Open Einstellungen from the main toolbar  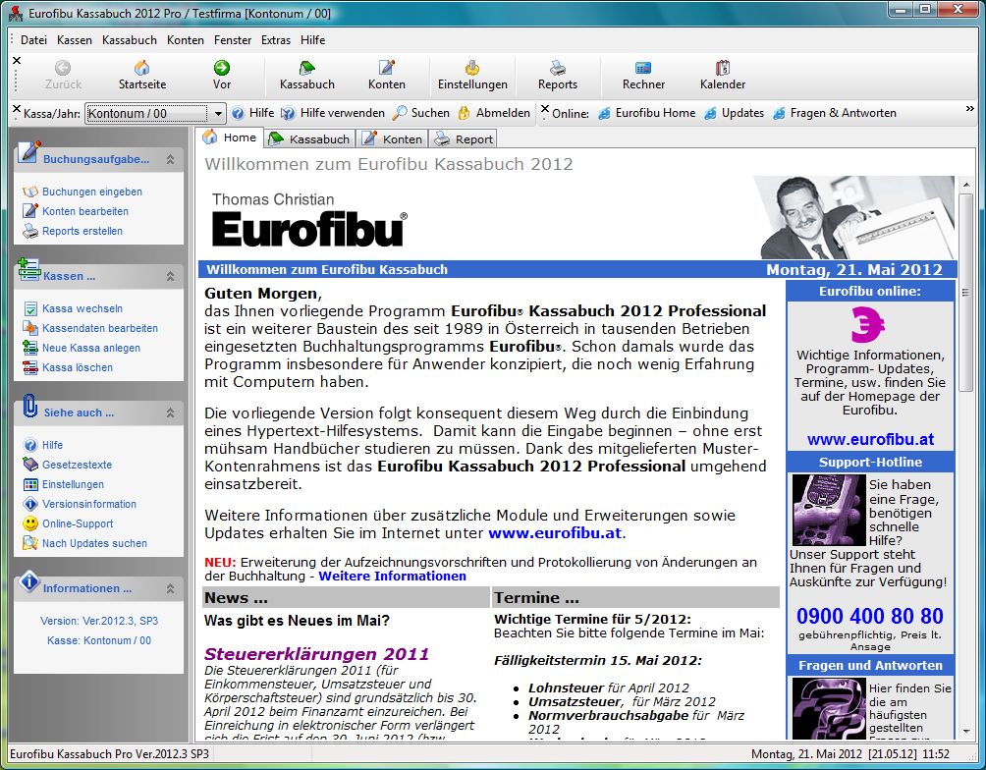(472, 75)
